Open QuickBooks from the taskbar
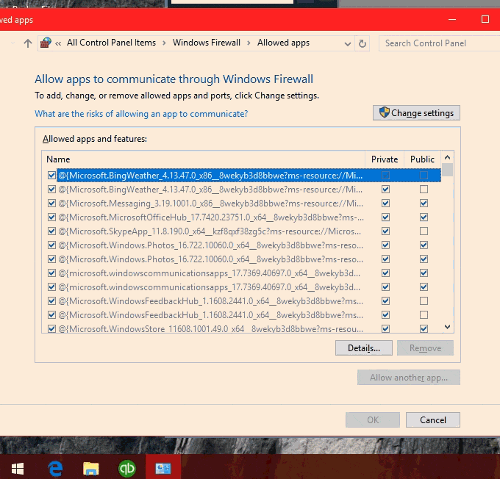500x479 pixels. click(x=127, y=469)
